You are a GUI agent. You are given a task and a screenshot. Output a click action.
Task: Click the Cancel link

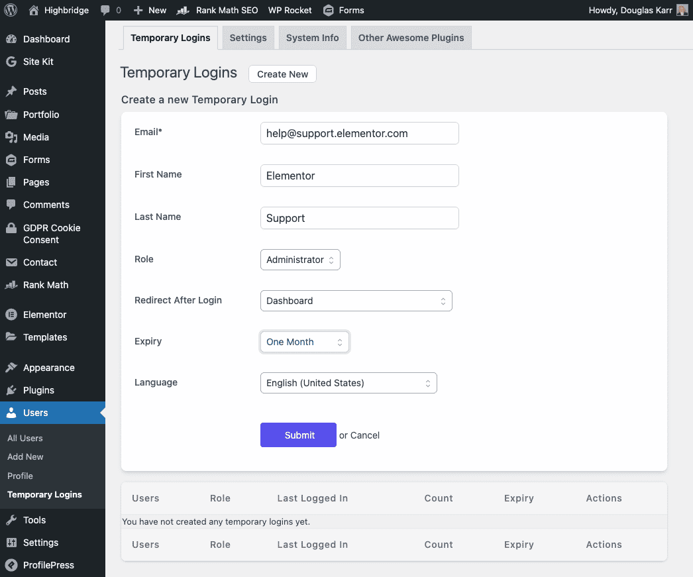[365, 435]
